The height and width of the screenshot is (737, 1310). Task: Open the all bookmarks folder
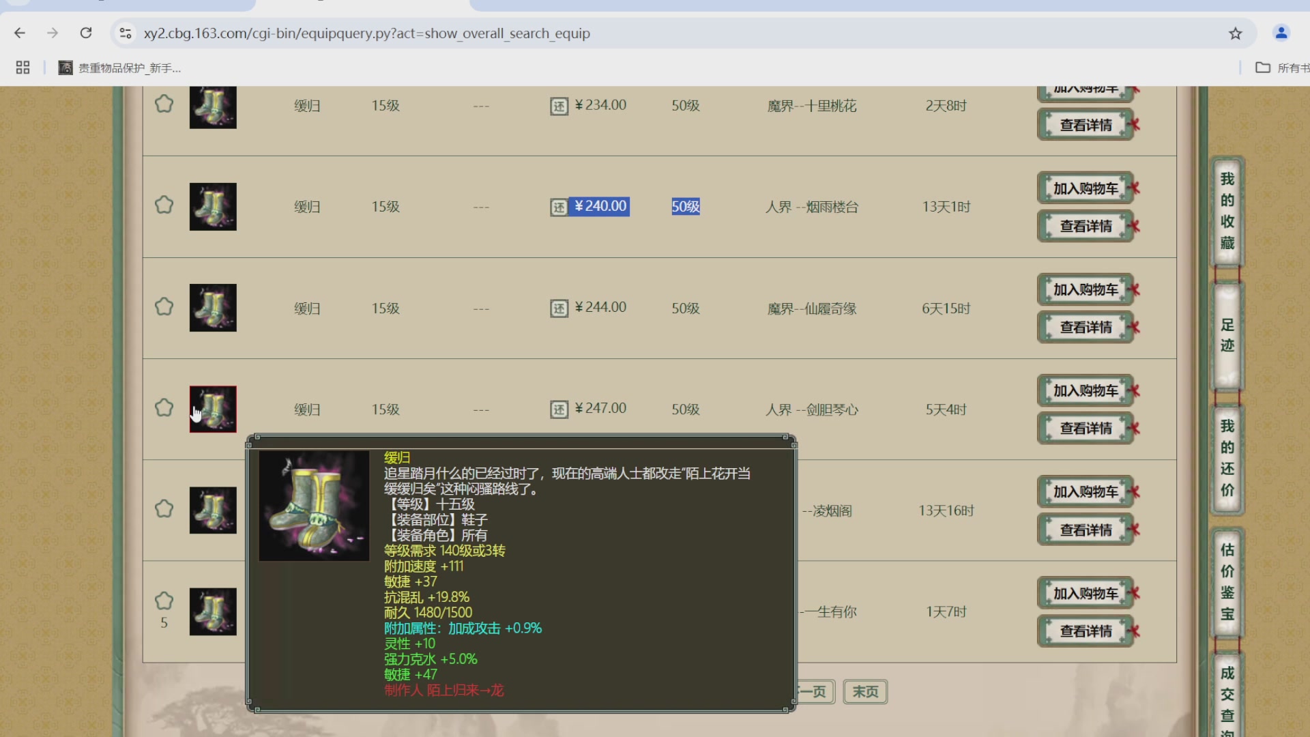point(1282,68)
